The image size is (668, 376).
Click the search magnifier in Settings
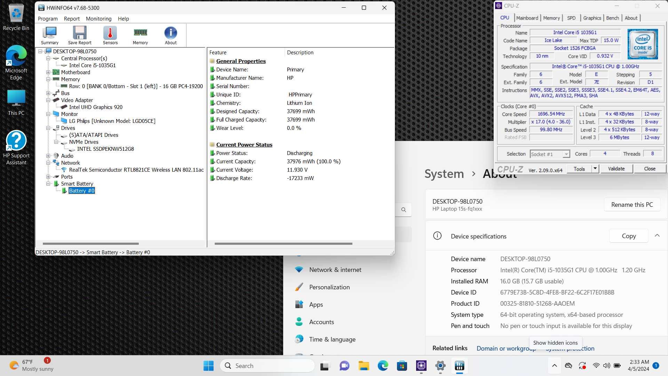(404, 210)
